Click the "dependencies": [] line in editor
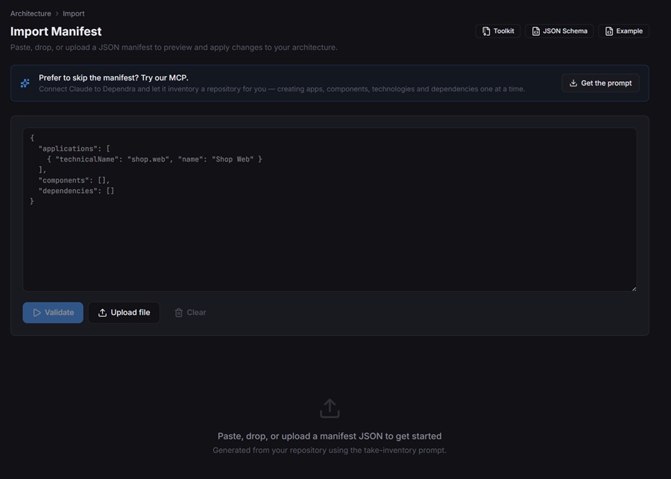 (x=76, y=191)
